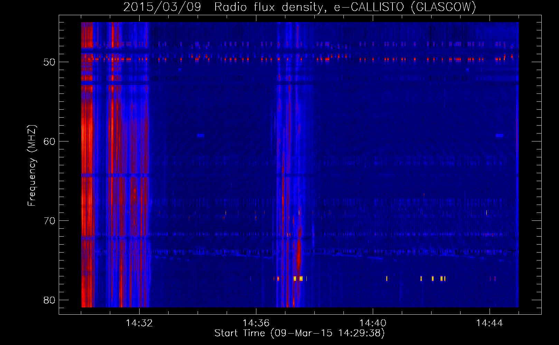Click the 14:40 time tick label

[373, 323]
